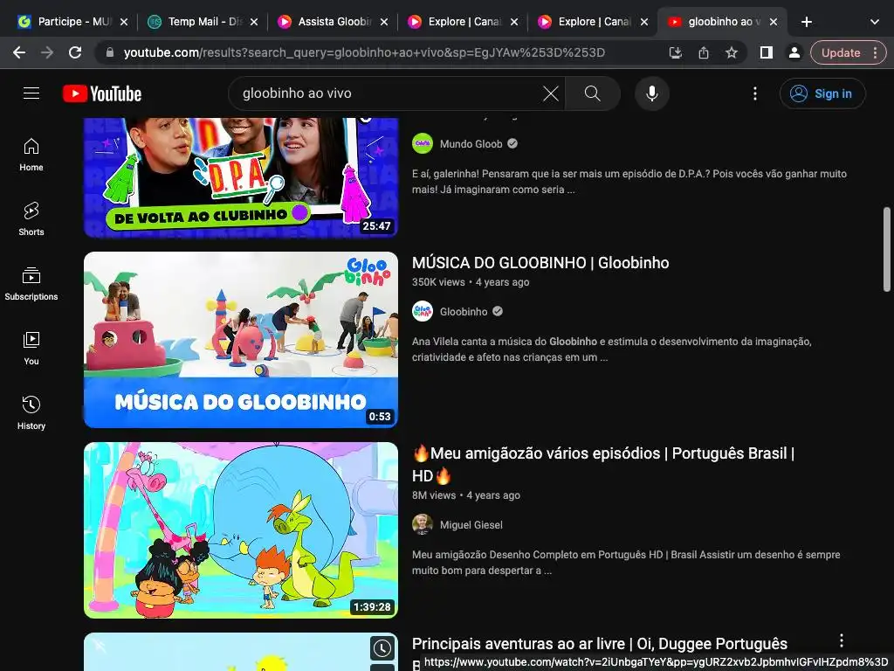Open the browser profile icon

(x=794, y=52)
